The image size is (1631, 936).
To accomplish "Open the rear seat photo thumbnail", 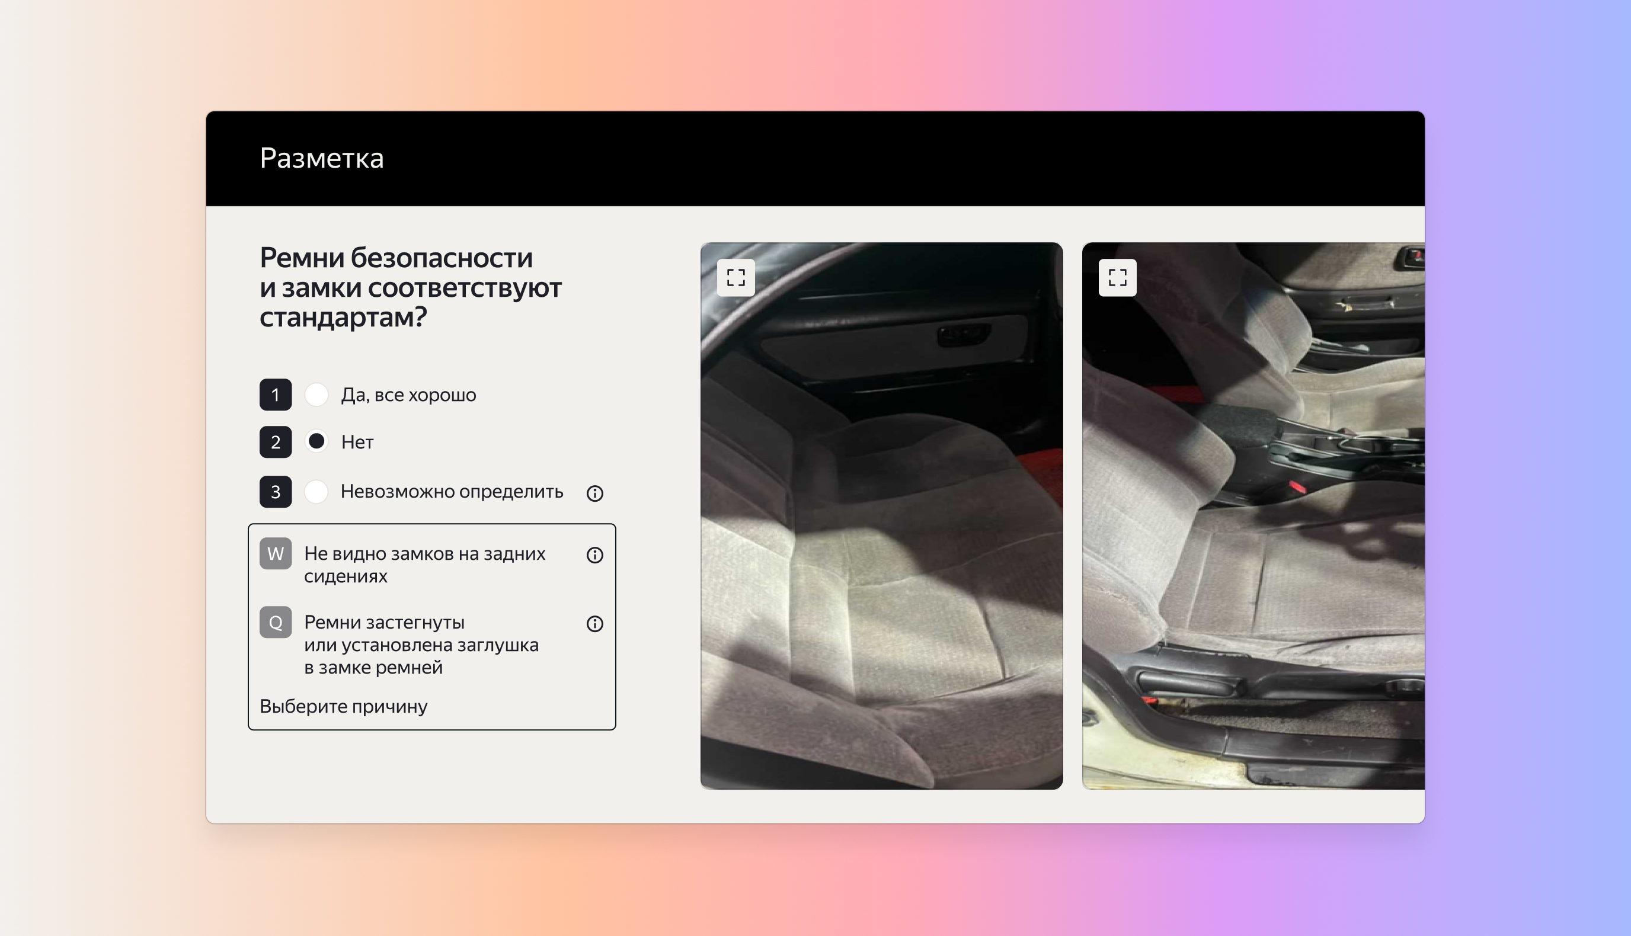I will pos(881,546).
